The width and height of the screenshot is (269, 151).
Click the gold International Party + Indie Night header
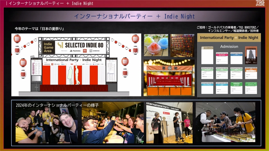[x=229, y=38]
